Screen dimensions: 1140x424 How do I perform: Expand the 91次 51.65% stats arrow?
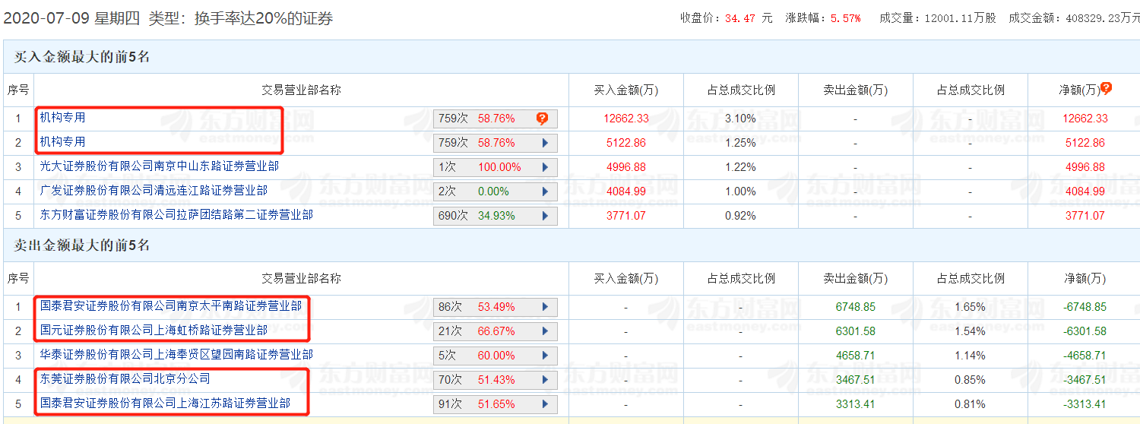(x=545, y=404)
